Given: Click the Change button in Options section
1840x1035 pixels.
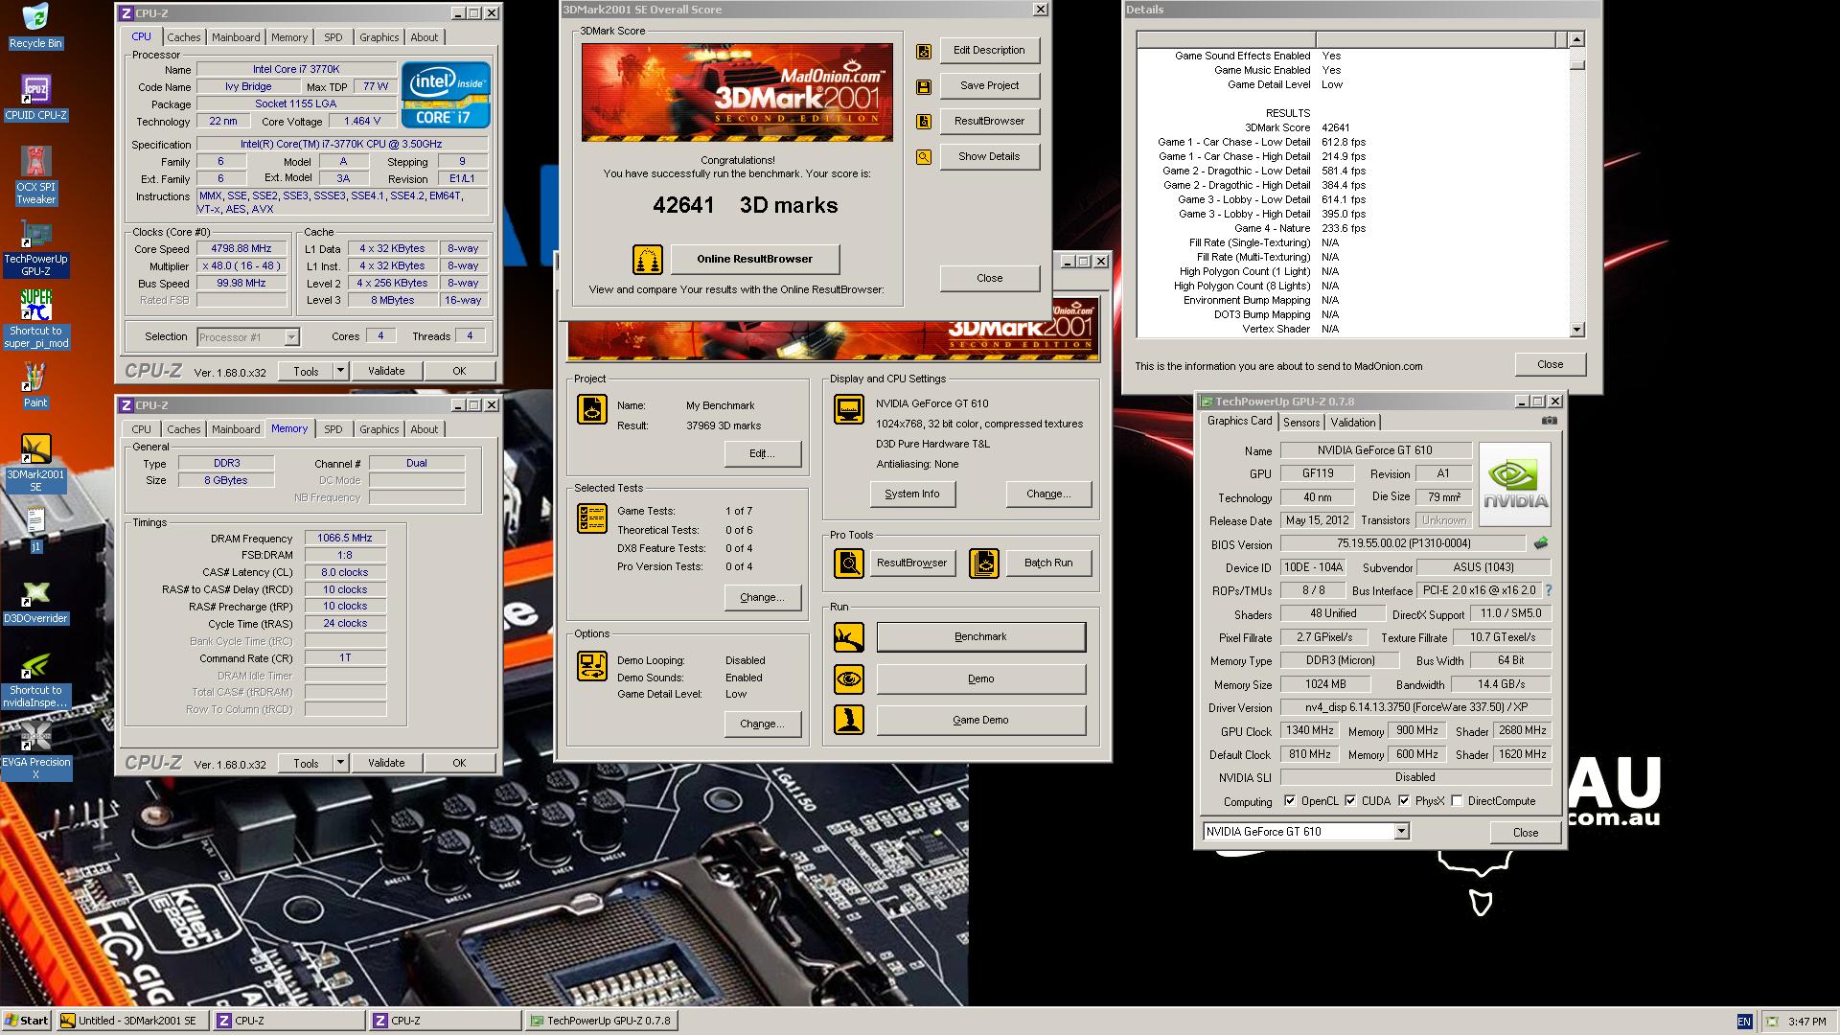Looking at the screenshot, I should [x=762, y=724].
